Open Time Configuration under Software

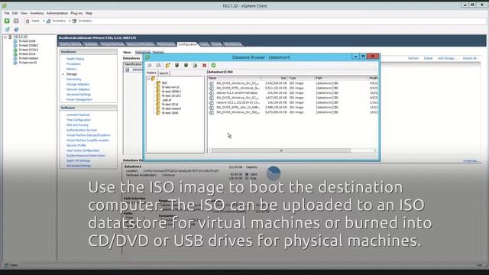point(79,120)
